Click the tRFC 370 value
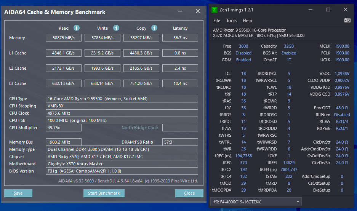The width and height of the screenshot is (357, 211). pyautogui.click(x=243, y=163)
